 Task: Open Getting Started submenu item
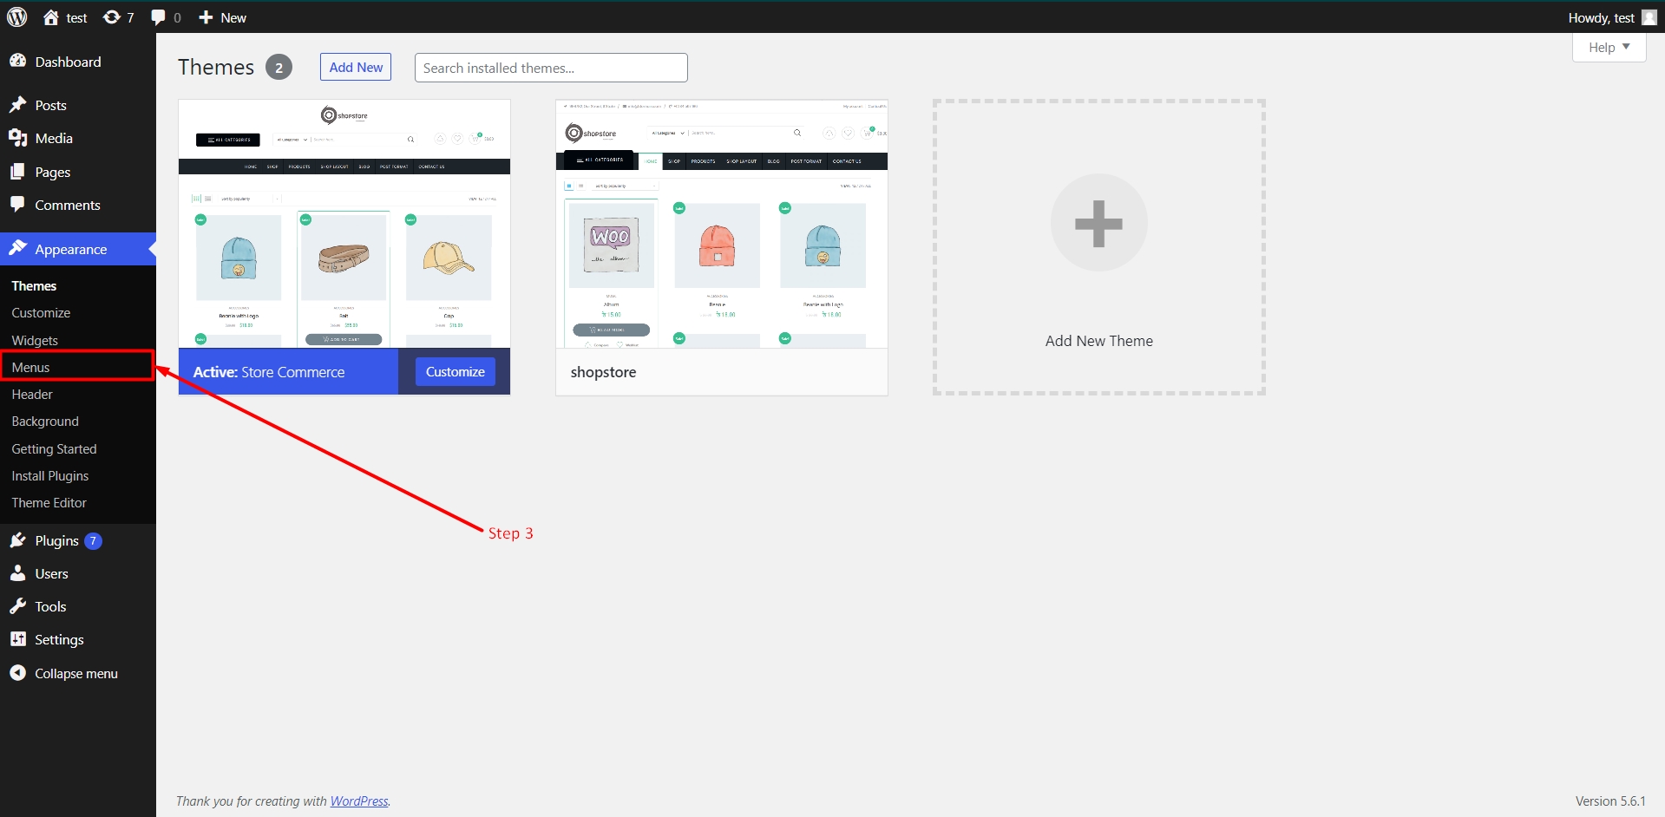click(x=54, y=448)
